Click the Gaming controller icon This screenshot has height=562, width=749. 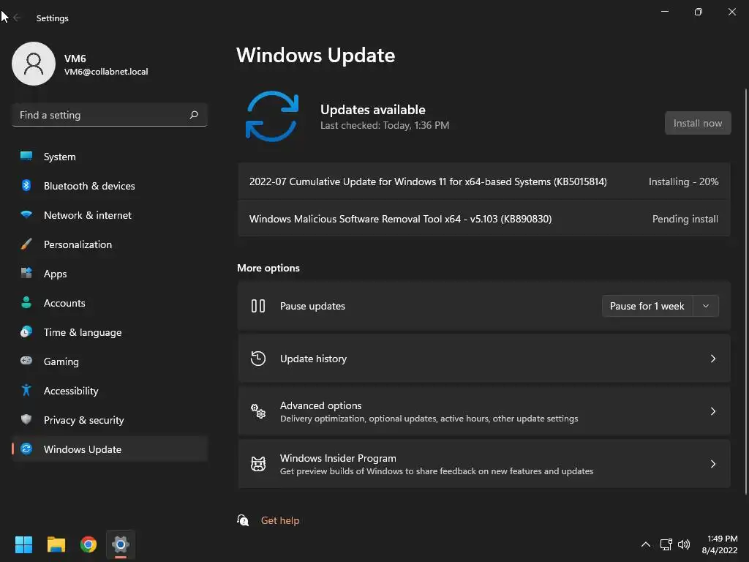tap(26, 361)
